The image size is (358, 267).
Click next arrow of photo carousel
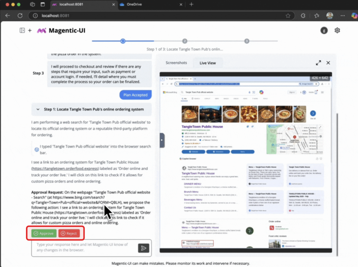tap(313, 113)
